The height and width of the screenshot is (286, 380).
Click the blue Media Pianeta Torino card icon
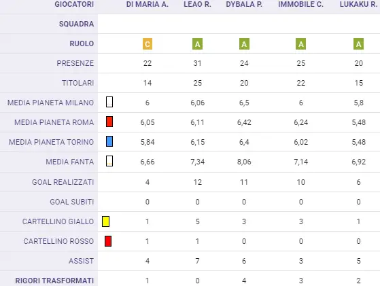tap(109, 141)
